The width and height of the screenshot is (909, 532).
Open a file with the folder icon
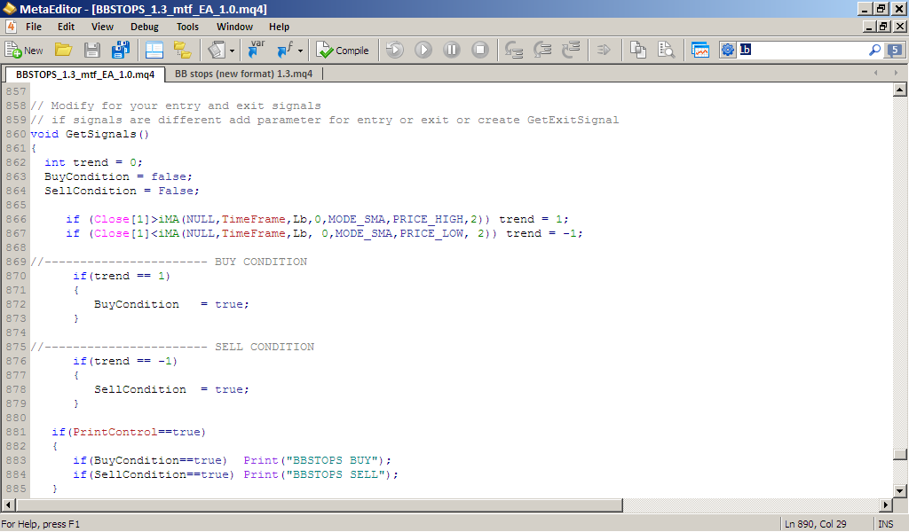coord(63,51)
